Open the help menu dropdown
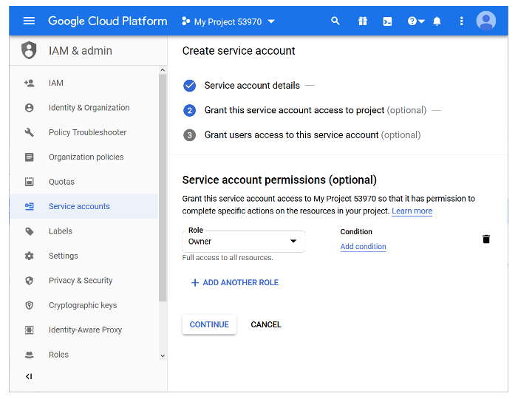 pos(416,21)
